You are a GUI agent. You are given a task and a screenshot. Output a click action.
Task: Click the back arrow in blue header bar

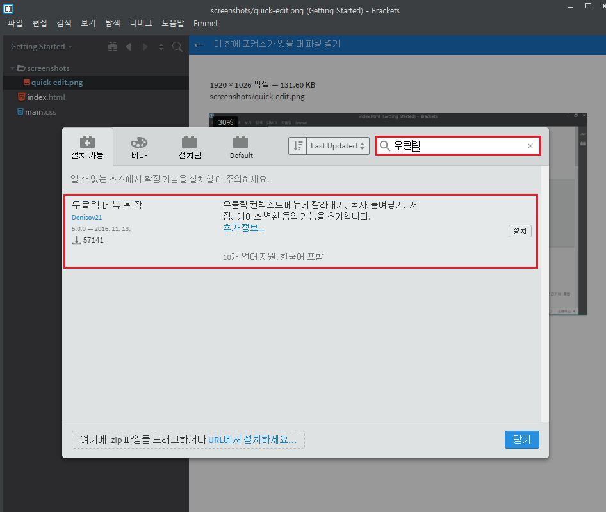tap(199, 45)
